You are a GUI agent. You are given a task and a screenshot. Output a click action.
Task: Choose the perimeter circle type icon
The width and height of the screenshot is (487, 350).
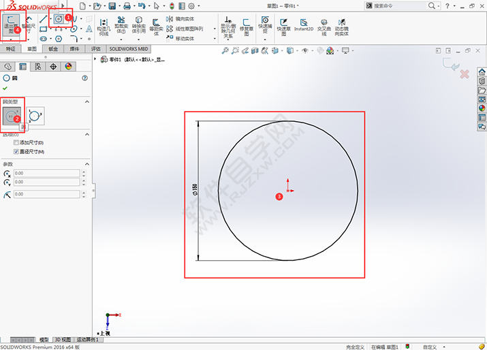[35, 116]
